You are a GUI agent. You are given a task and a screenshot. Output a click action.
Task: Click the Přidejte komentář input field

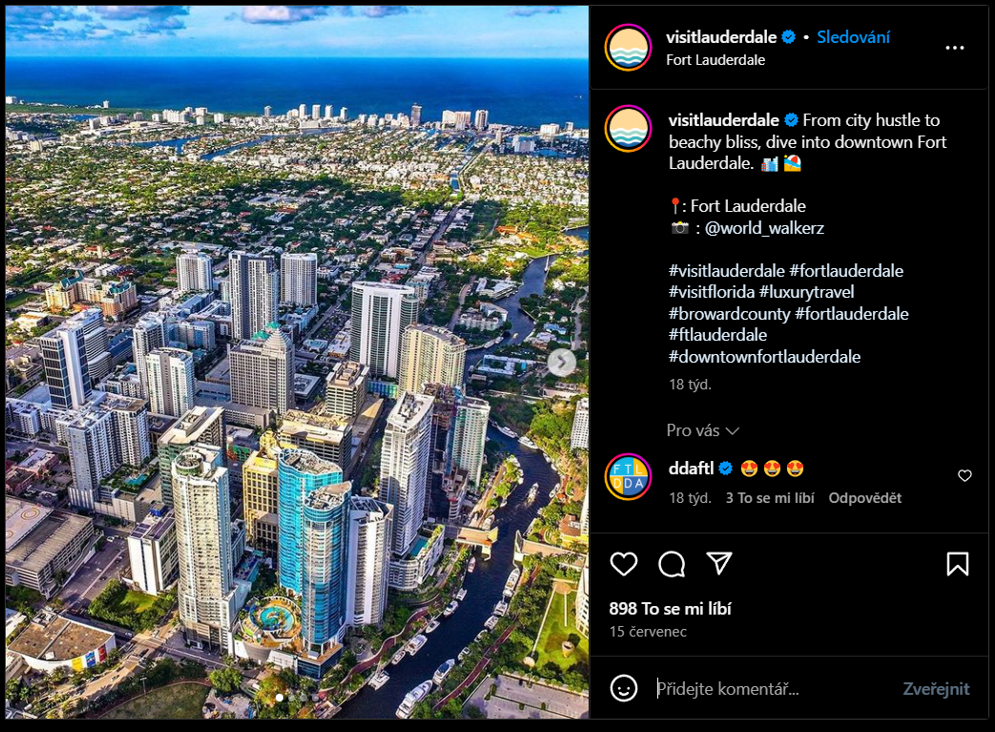click(x=771, y=689)
